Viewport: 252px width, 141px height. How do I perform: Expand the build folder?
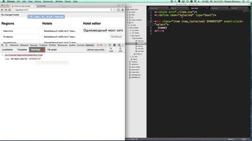click(128, 12)
